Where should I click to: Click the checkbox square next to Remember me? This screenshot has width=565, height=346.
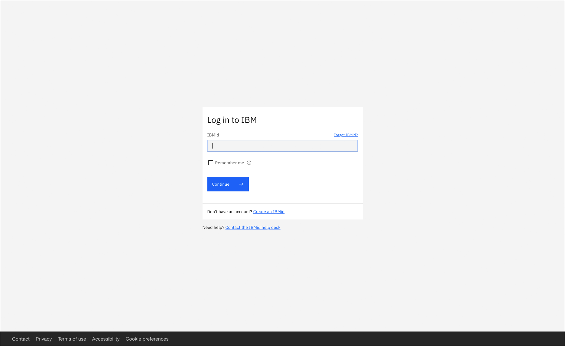click(210, 163)
